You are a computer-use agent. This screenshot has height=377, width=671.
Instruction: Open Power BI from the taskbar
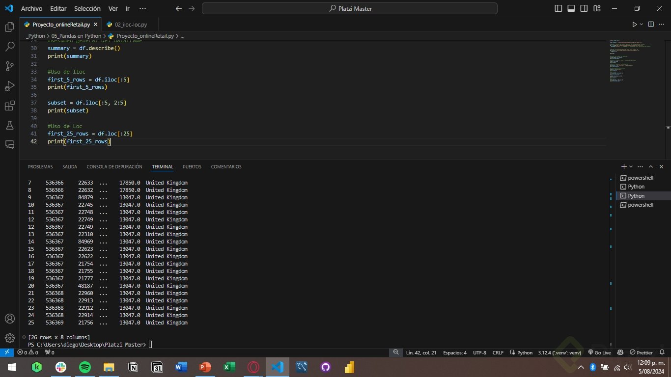coord(350,367)
